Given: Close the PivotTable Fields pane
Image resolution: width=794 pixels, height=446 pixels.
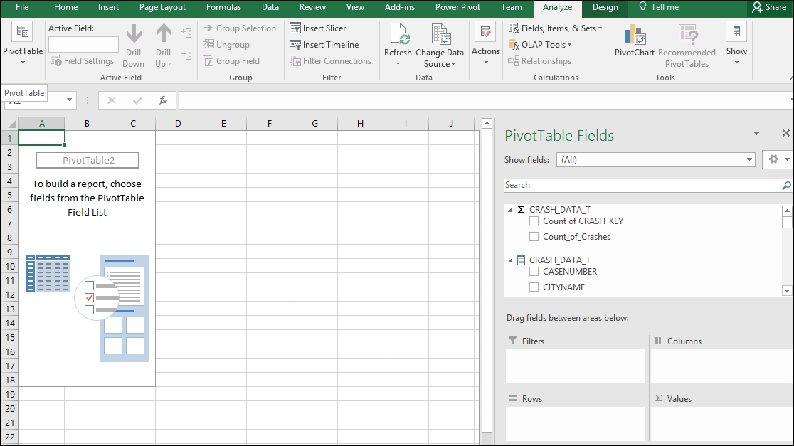Looking at the screenshot, I should 786,133.
